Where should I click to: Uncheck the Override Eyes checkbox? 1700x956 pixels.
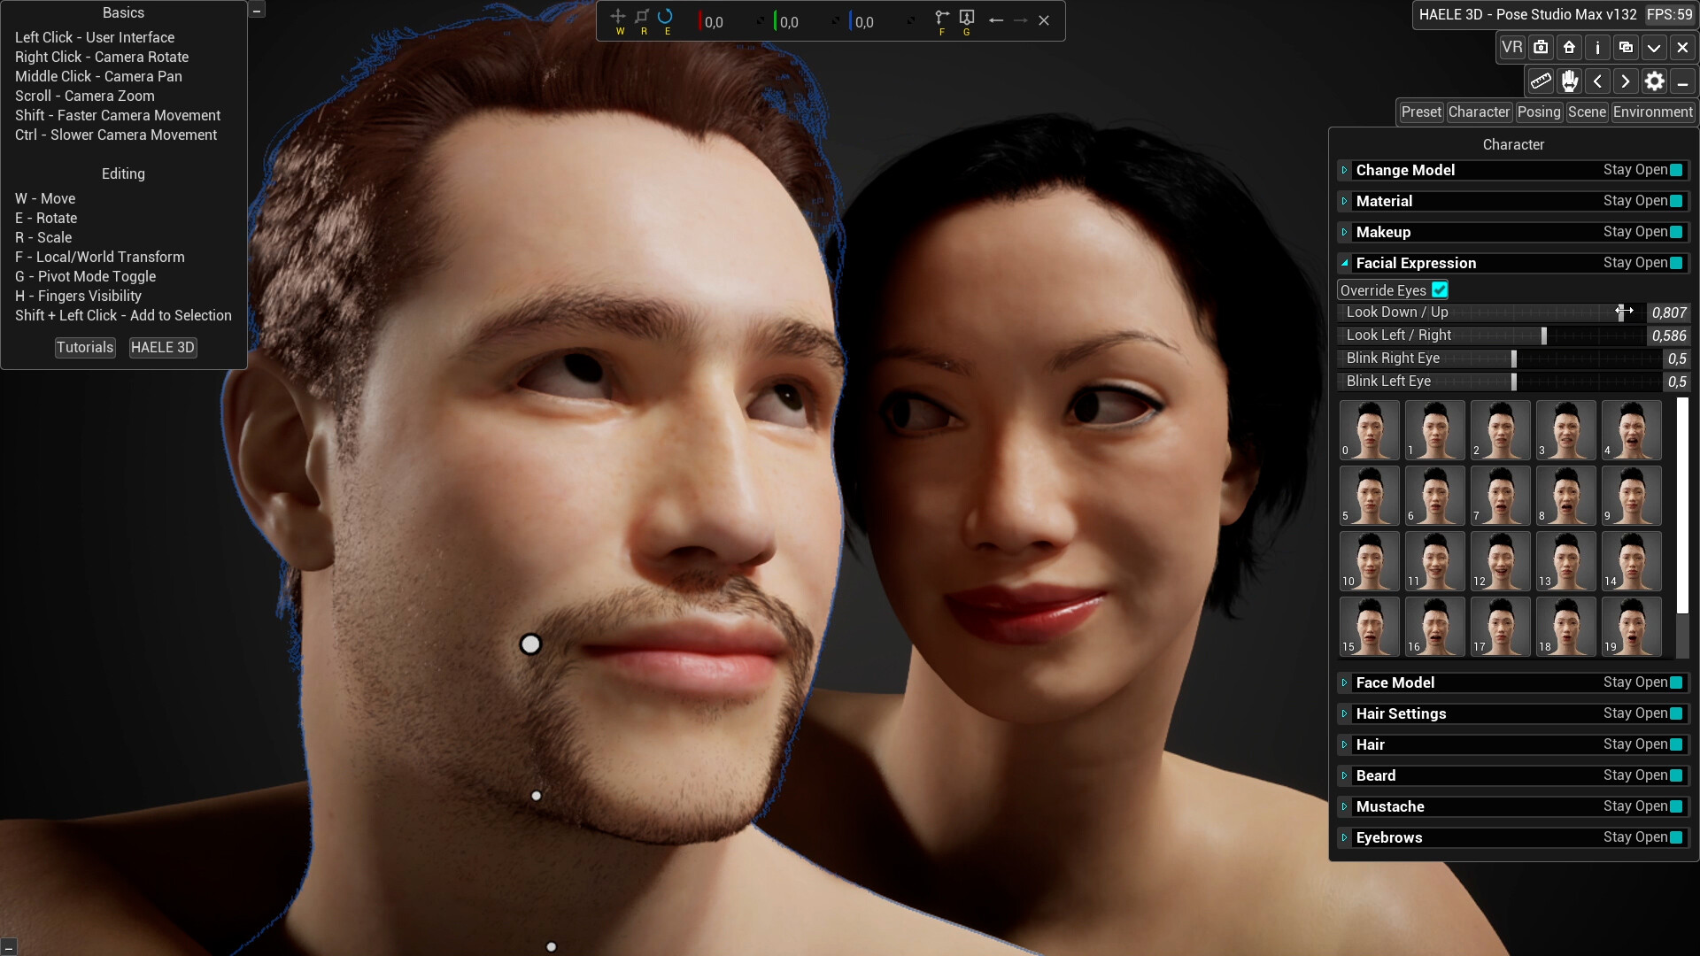click(1440, 290)
